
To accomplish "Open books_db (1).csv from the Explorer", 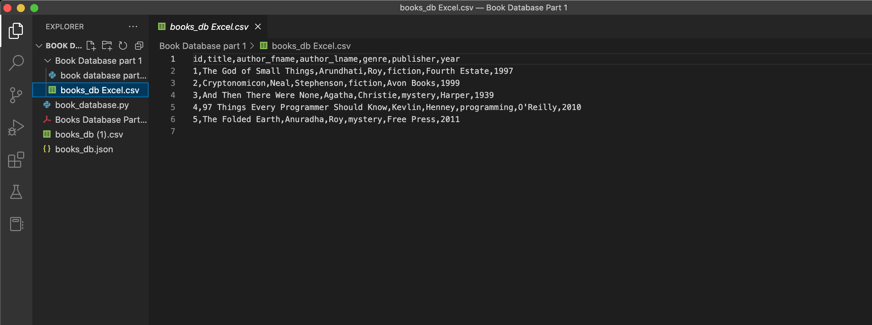I will click(90, 134).
